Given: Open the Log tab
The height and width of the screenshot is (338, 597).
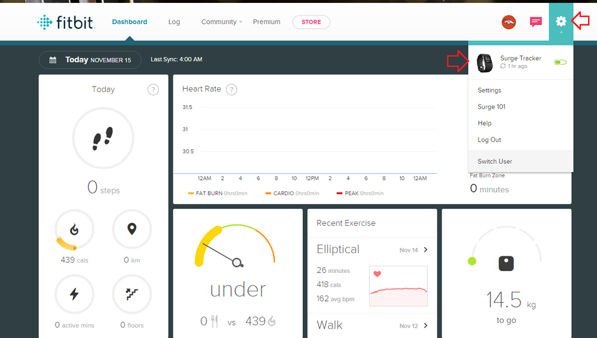Looking at the screenshot, I should 174,22.
